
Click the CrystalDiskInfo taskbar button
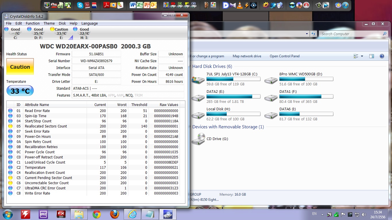tap(168, 214)
